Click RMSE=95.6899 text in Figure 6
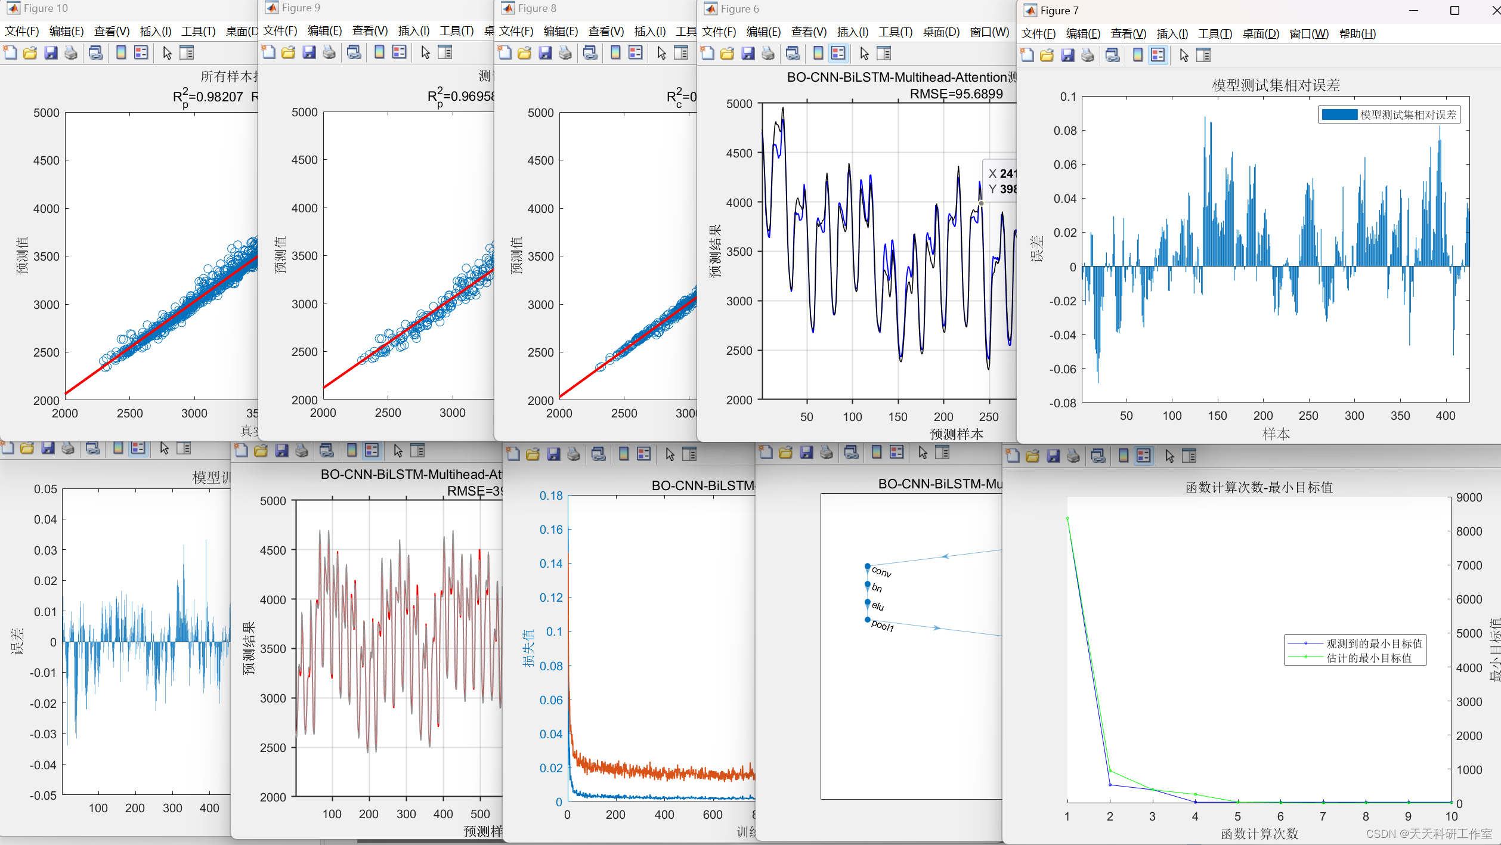The height and width of the screenshot is (845, 1501). click(956, 94)
